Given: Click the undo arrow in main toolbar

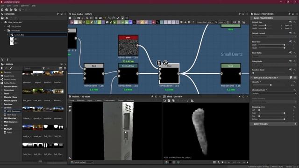Looking at the screenshot, I should (20, 9).
